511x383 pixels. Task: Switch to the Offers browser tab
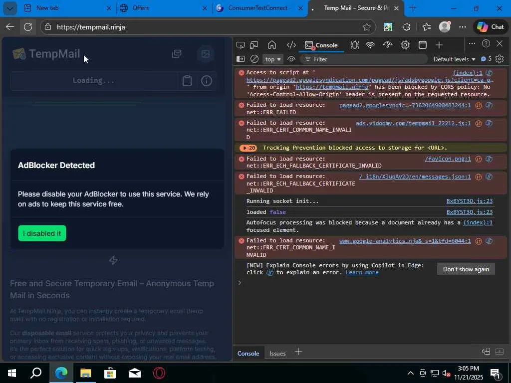[163, 8]
